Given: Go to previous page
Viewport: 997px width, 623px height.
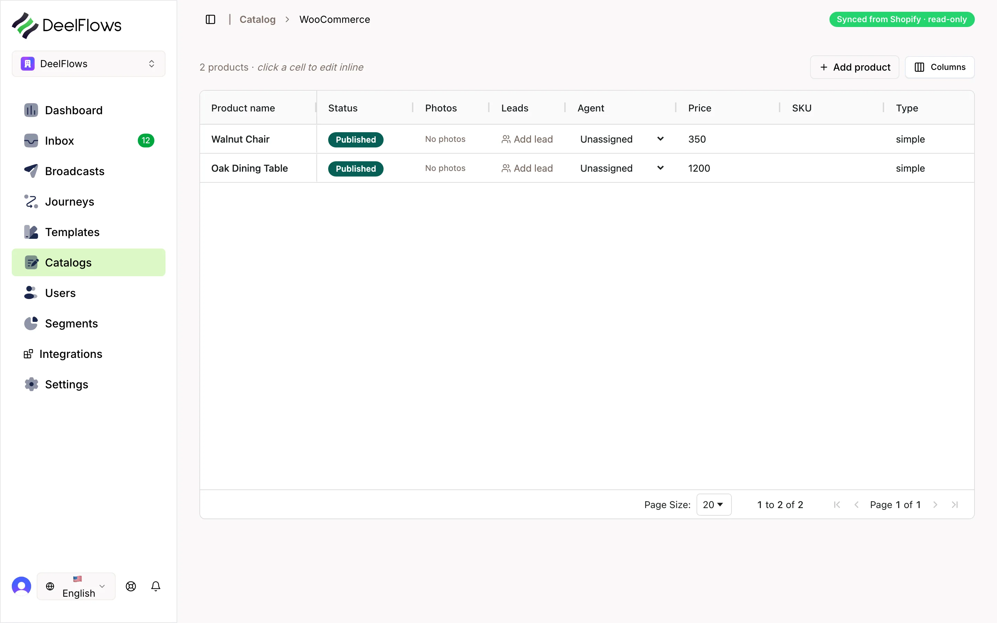Looking at the screenshot, I should (x=856, y=505).
